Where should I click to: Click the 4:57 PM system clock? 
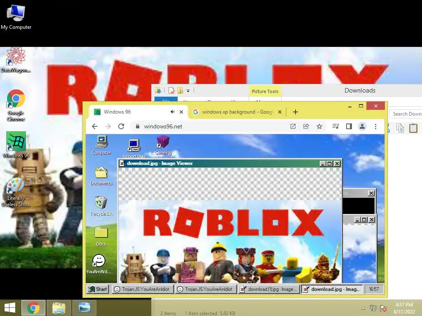pos(404,308)
